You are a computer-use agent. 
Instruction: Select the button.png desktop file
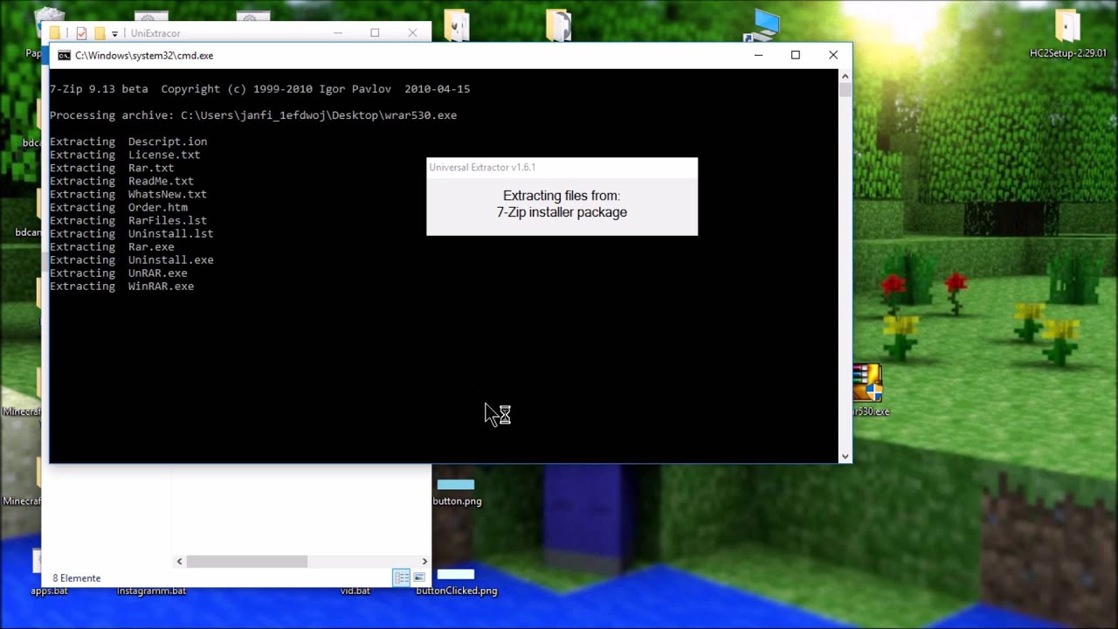(456, 486)
